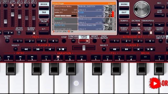
Task: Click the USB MIDI button
Action: tap(159, 15)
